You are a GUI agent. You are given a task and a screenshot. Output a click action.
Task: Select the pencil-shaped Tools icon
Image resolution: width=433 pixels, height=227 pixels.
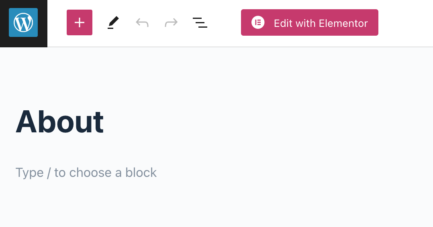(x=113, y=22)
